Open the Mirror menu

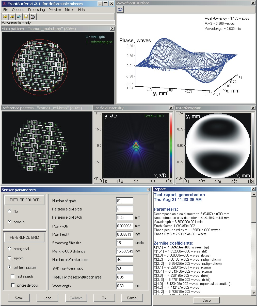69,10
